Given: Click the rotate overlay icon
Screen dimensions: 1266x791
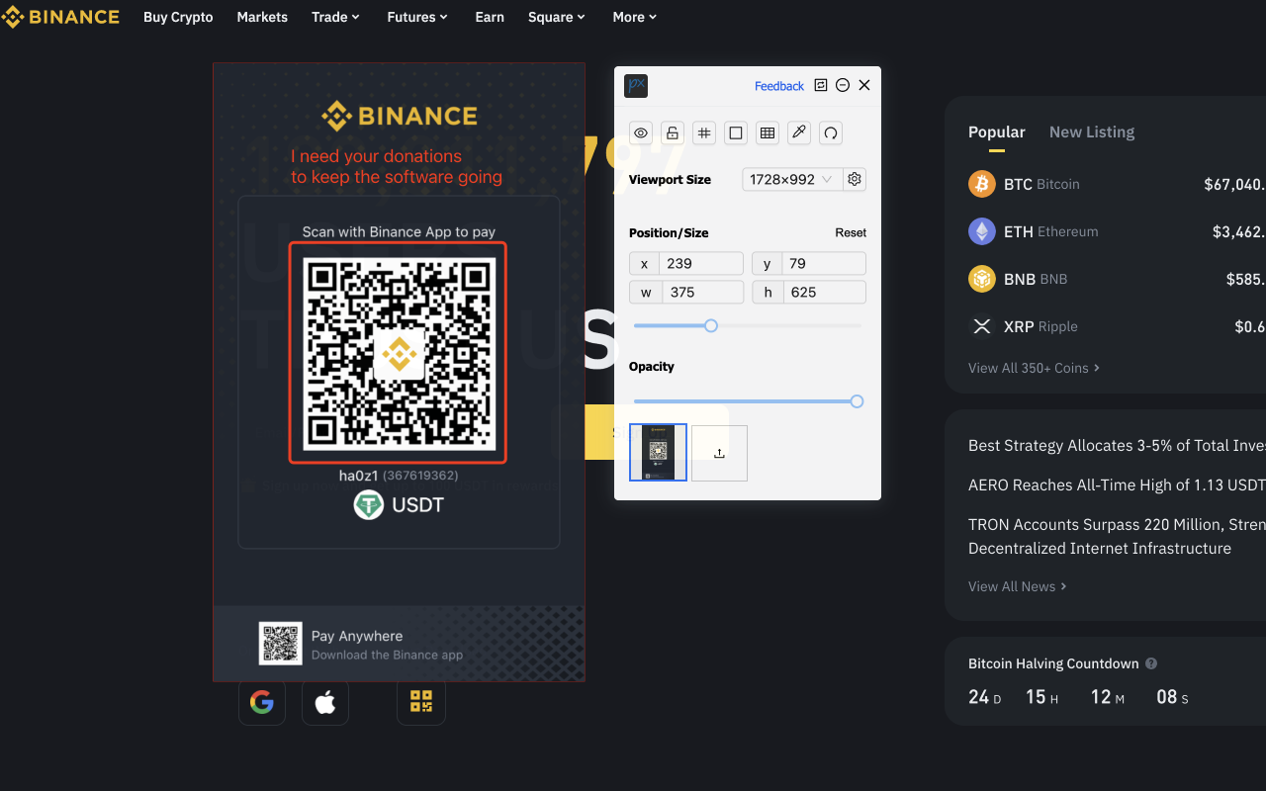Looking at the screenshot, I should coord(830,132).
